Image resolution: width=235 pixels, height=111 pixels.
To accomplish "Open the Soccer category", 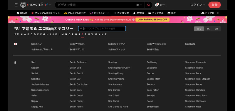I will pos(150,73).
